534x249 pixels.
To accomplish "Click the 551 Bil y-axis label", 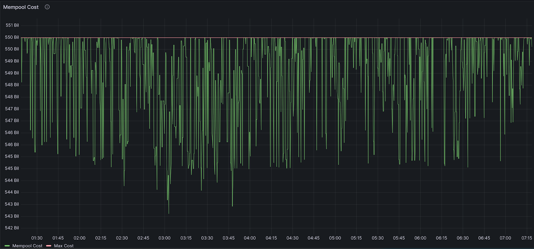I will coord(12,25).
